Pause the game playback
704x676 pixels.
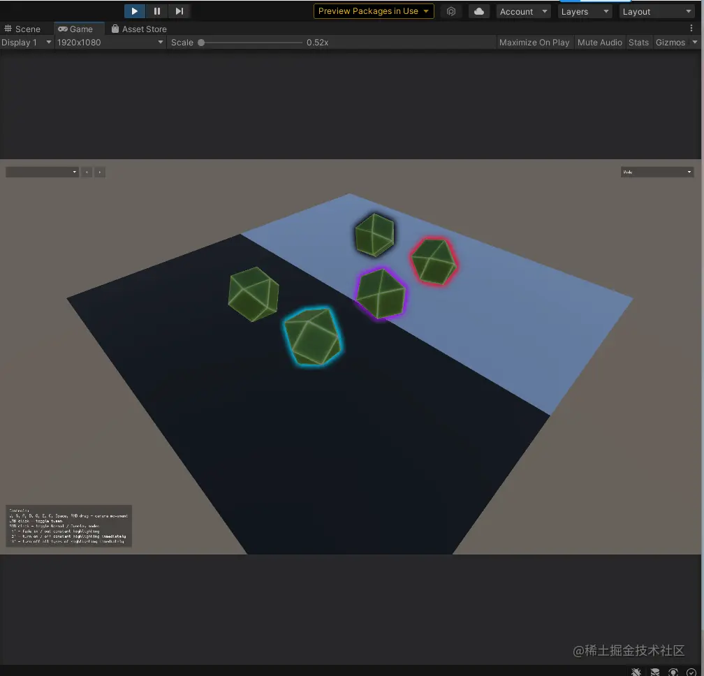[156, 11]
